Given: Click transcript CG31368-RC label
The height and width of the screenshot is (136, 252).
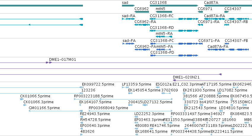Looking at the screenshot, I should click(x=161, y=16).
